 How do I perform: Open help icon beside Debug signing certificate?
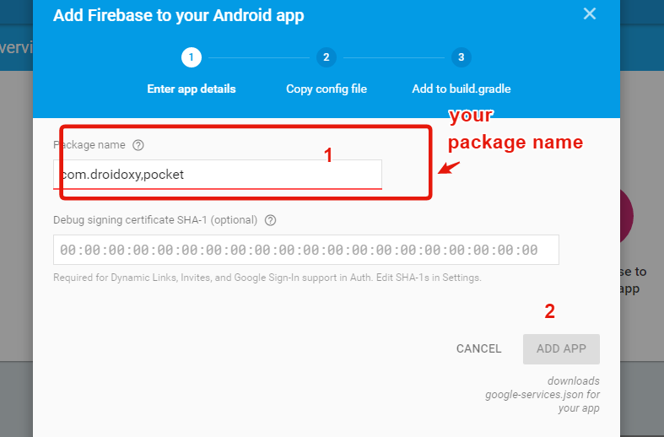point(271,220)
